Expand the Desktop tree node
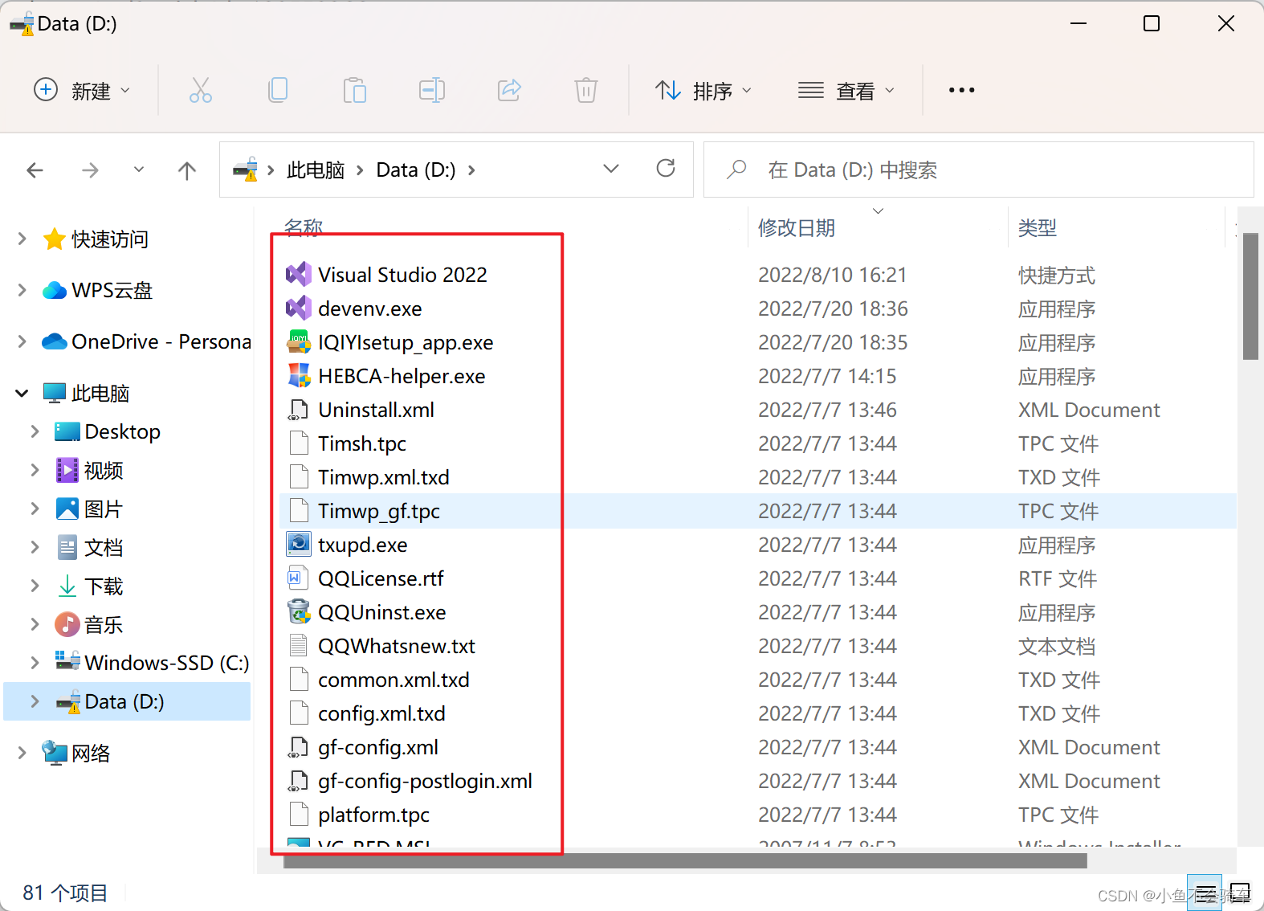 (35, 431)
